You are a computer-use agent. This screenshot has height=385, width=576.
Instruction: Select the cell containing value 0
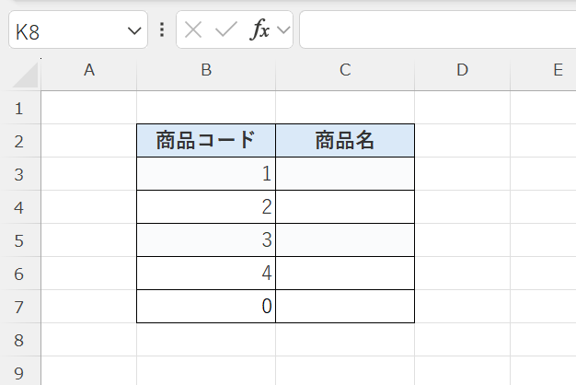[206, 307]
